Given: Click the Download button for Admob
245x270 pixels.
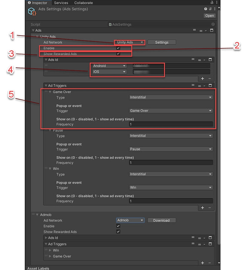Looking at the screenshot, I should (161, 220).
